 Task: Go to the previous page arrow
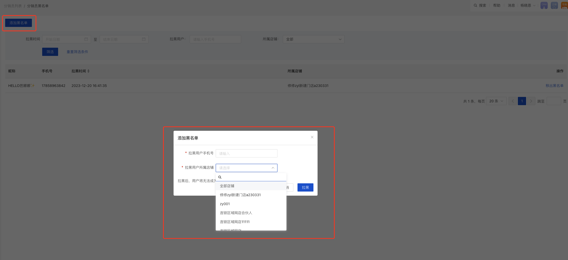pos(512,101)
